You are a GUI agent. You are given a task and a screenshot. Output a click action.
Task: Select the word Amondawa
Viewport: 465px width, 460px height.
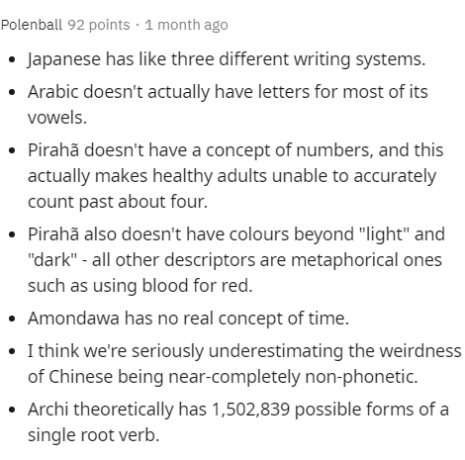(73, 319)
